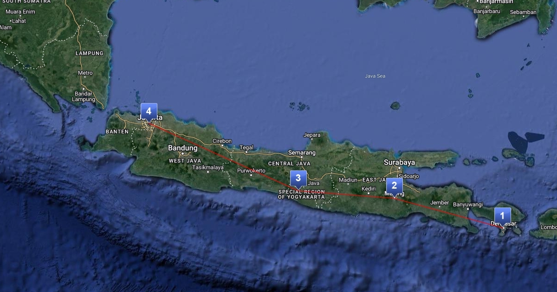Select the Surabaya city label

(399, 163)
